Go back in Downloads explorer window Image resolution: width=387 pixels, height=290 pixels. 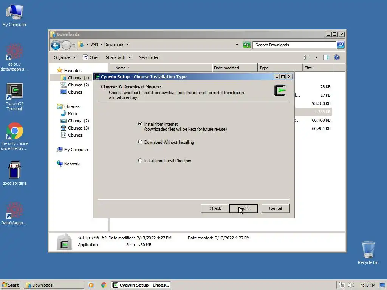56,45
